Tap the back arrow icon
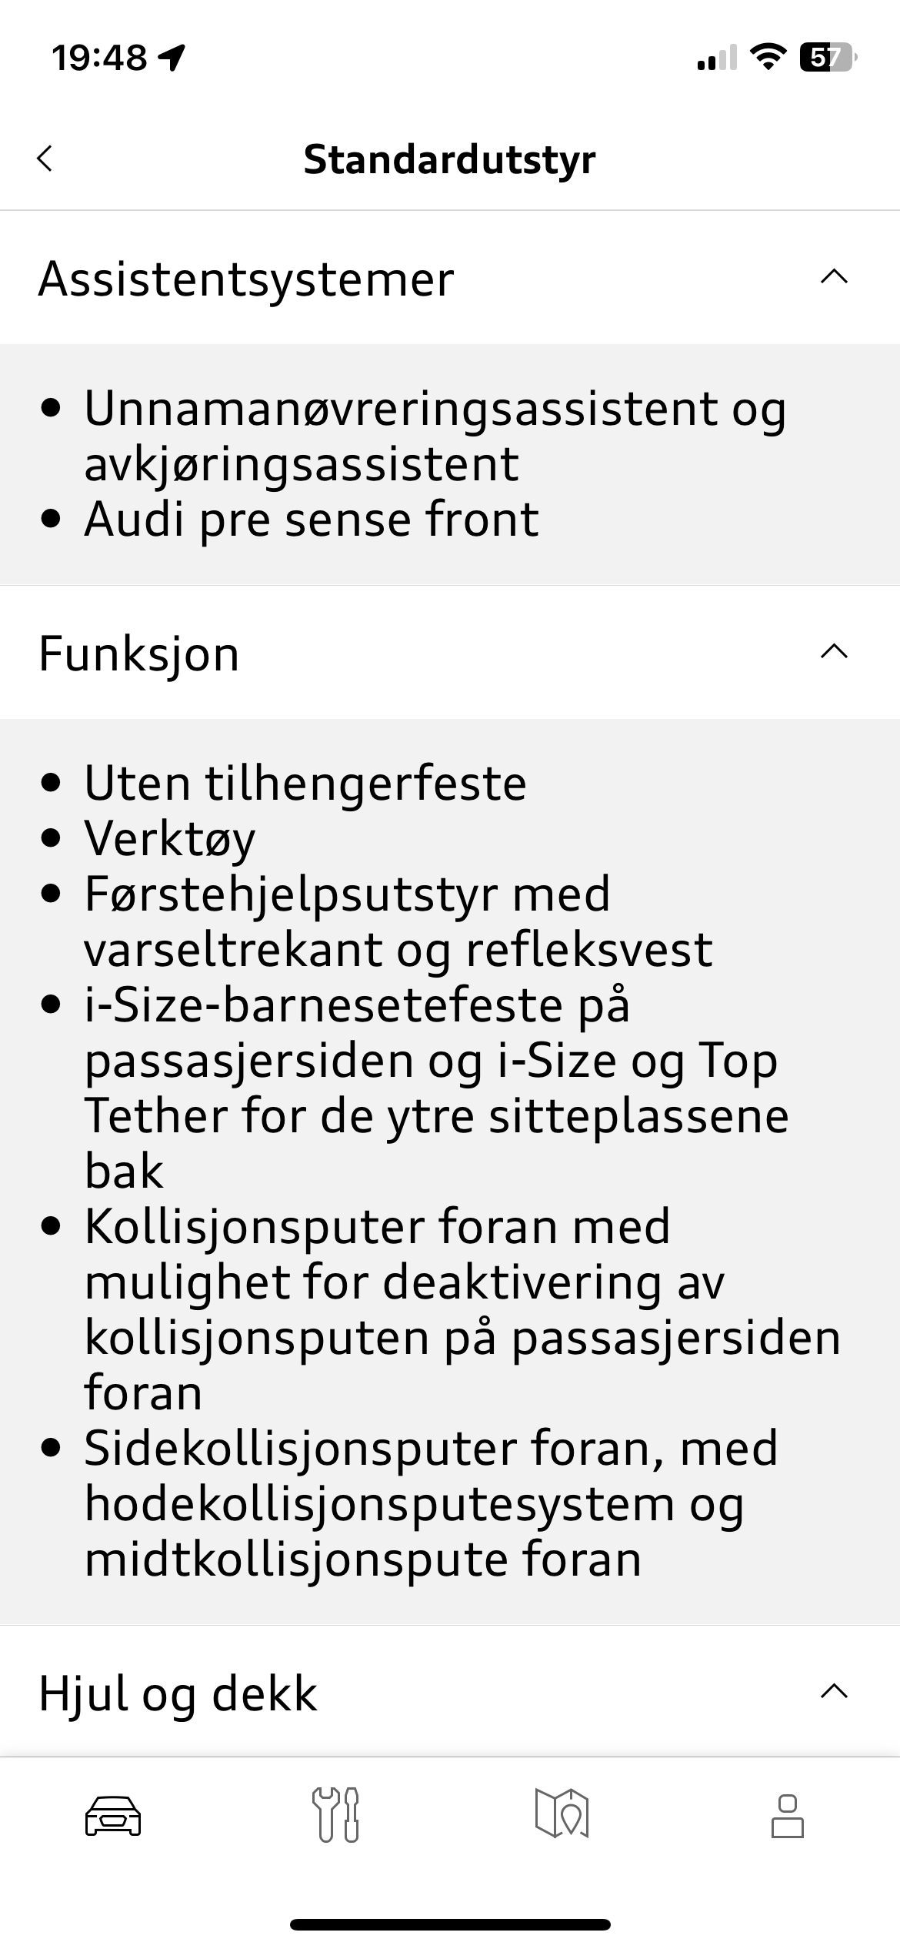The height and width of the screenshot is (1949, 900). [45, 159]
